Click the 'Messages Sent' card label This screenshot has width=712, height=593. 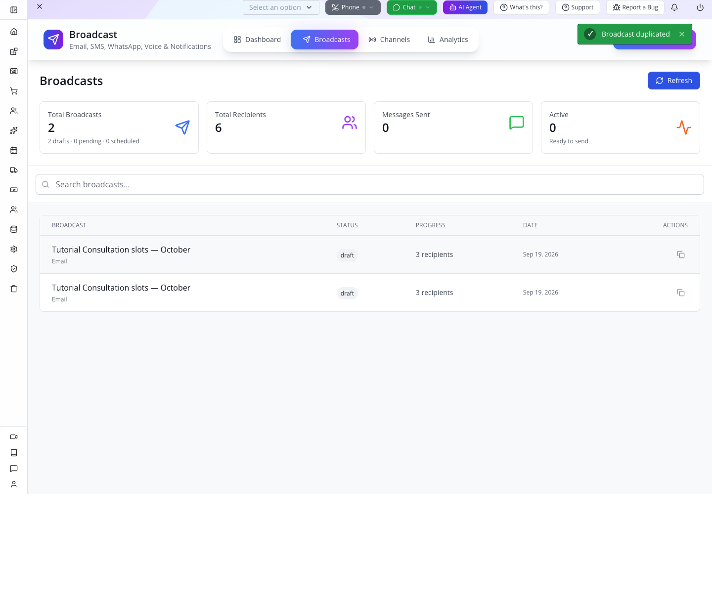(x=406, y=115)
